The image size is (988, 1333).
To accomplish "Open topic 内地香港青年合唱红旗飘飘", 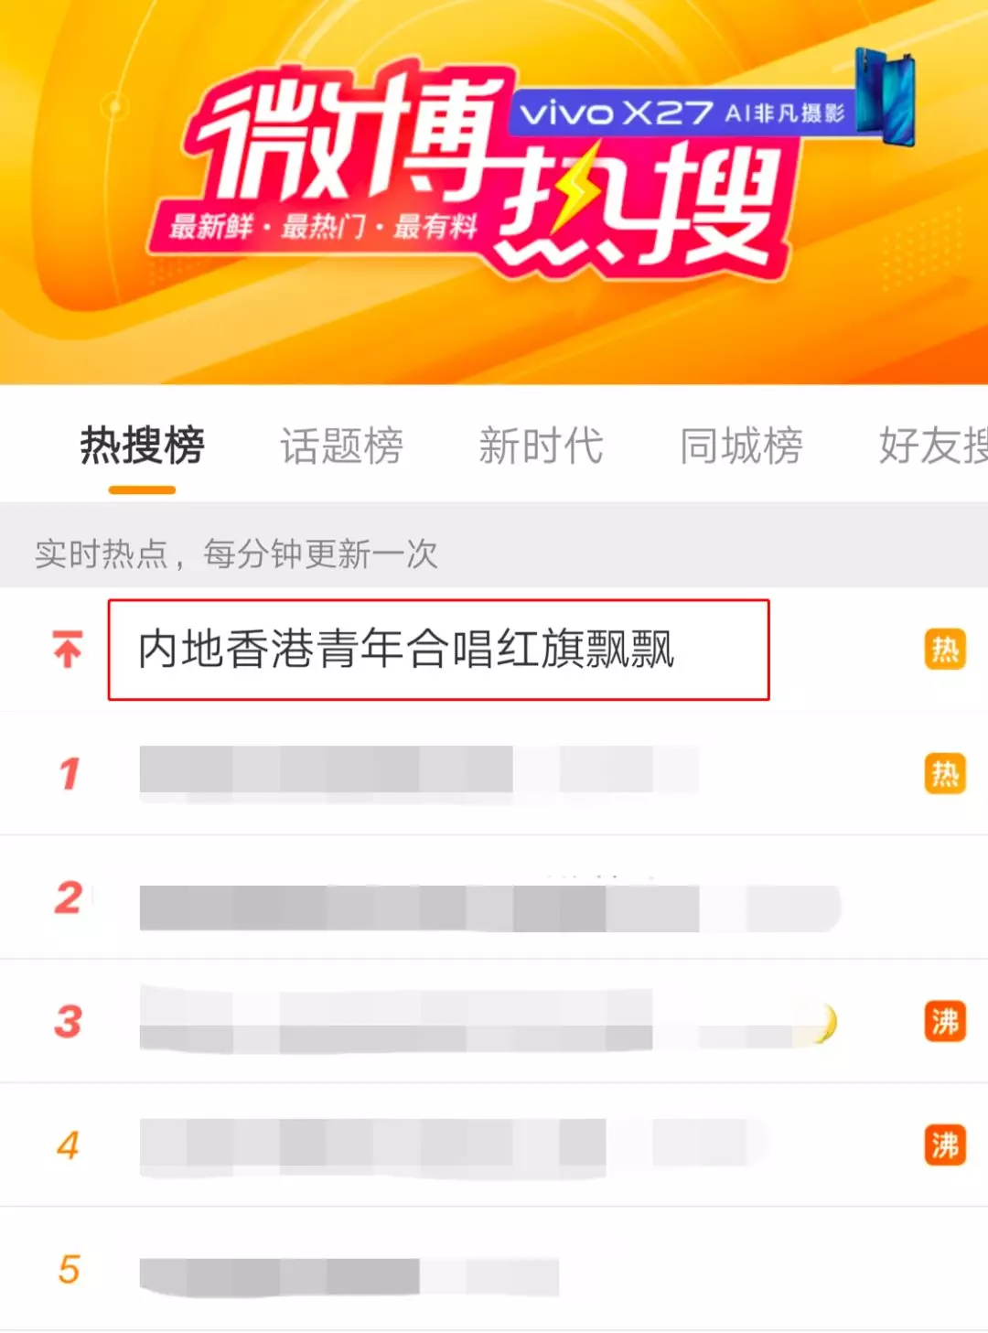I will click(x=406, y=650).
